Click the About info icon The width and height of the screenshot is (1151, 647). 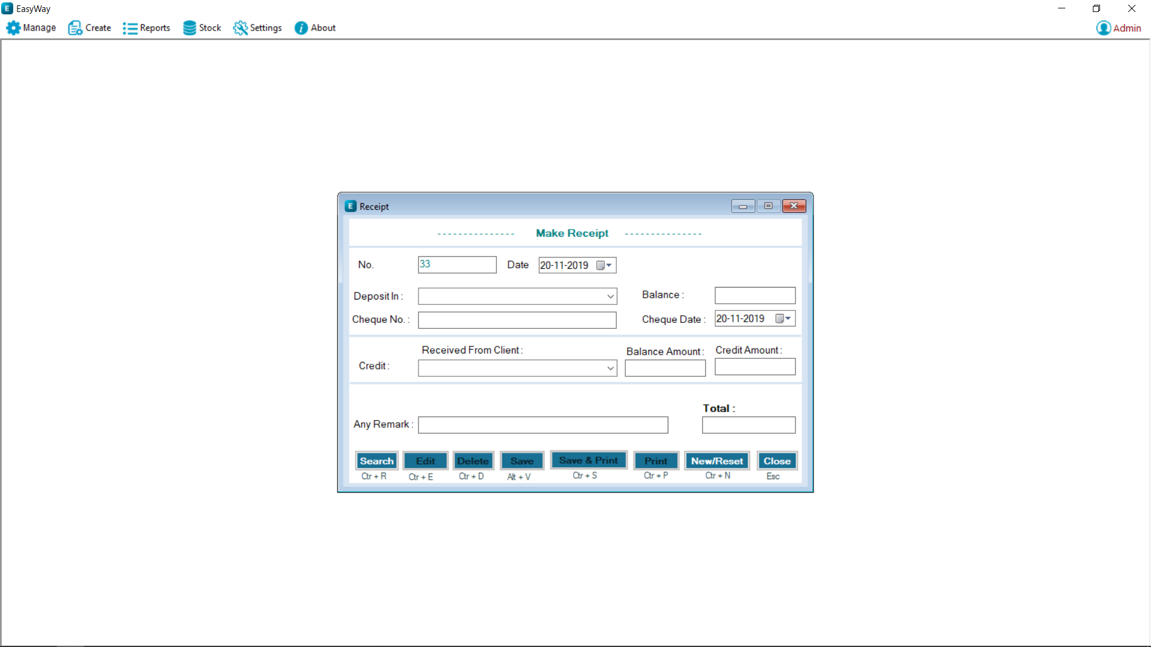(301, 28)
